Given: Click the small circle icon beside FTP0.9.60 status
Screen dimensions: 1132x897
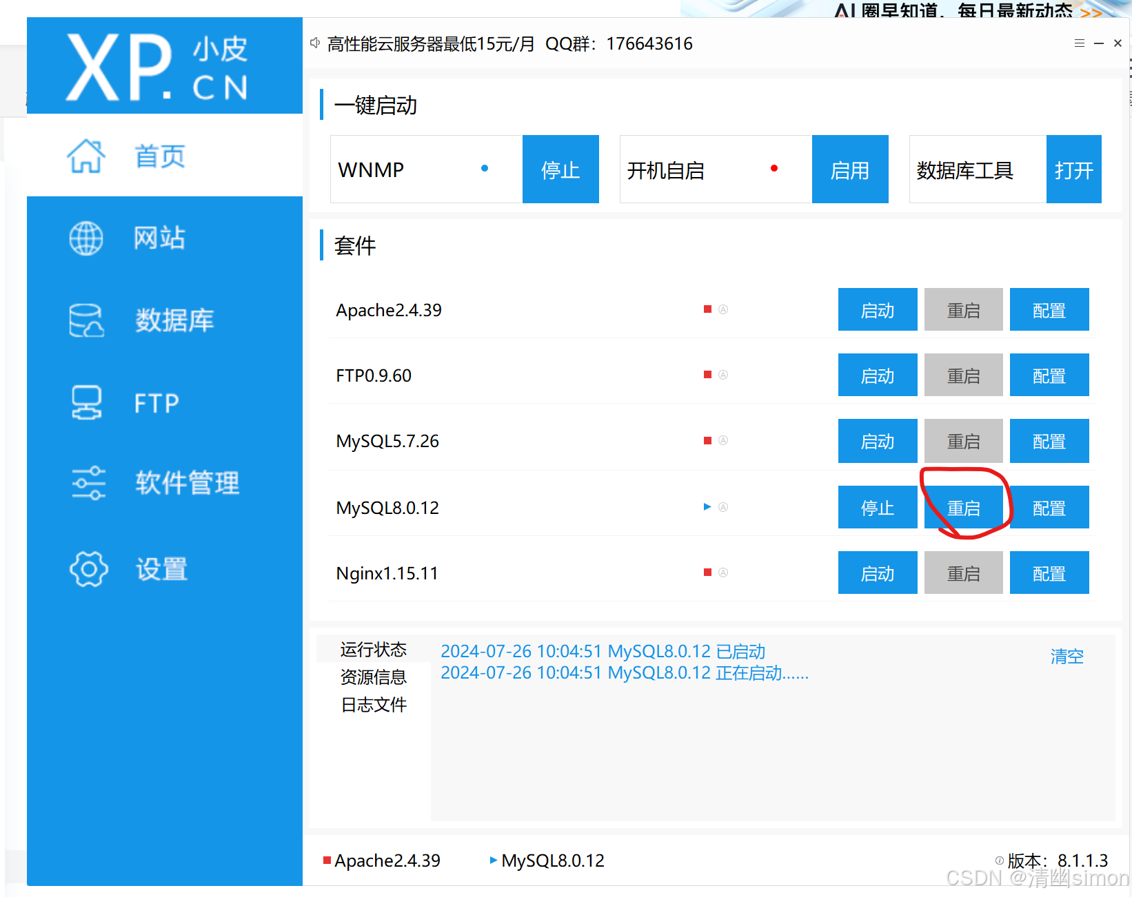Looking at the screenshot, I should coord(723,375).
